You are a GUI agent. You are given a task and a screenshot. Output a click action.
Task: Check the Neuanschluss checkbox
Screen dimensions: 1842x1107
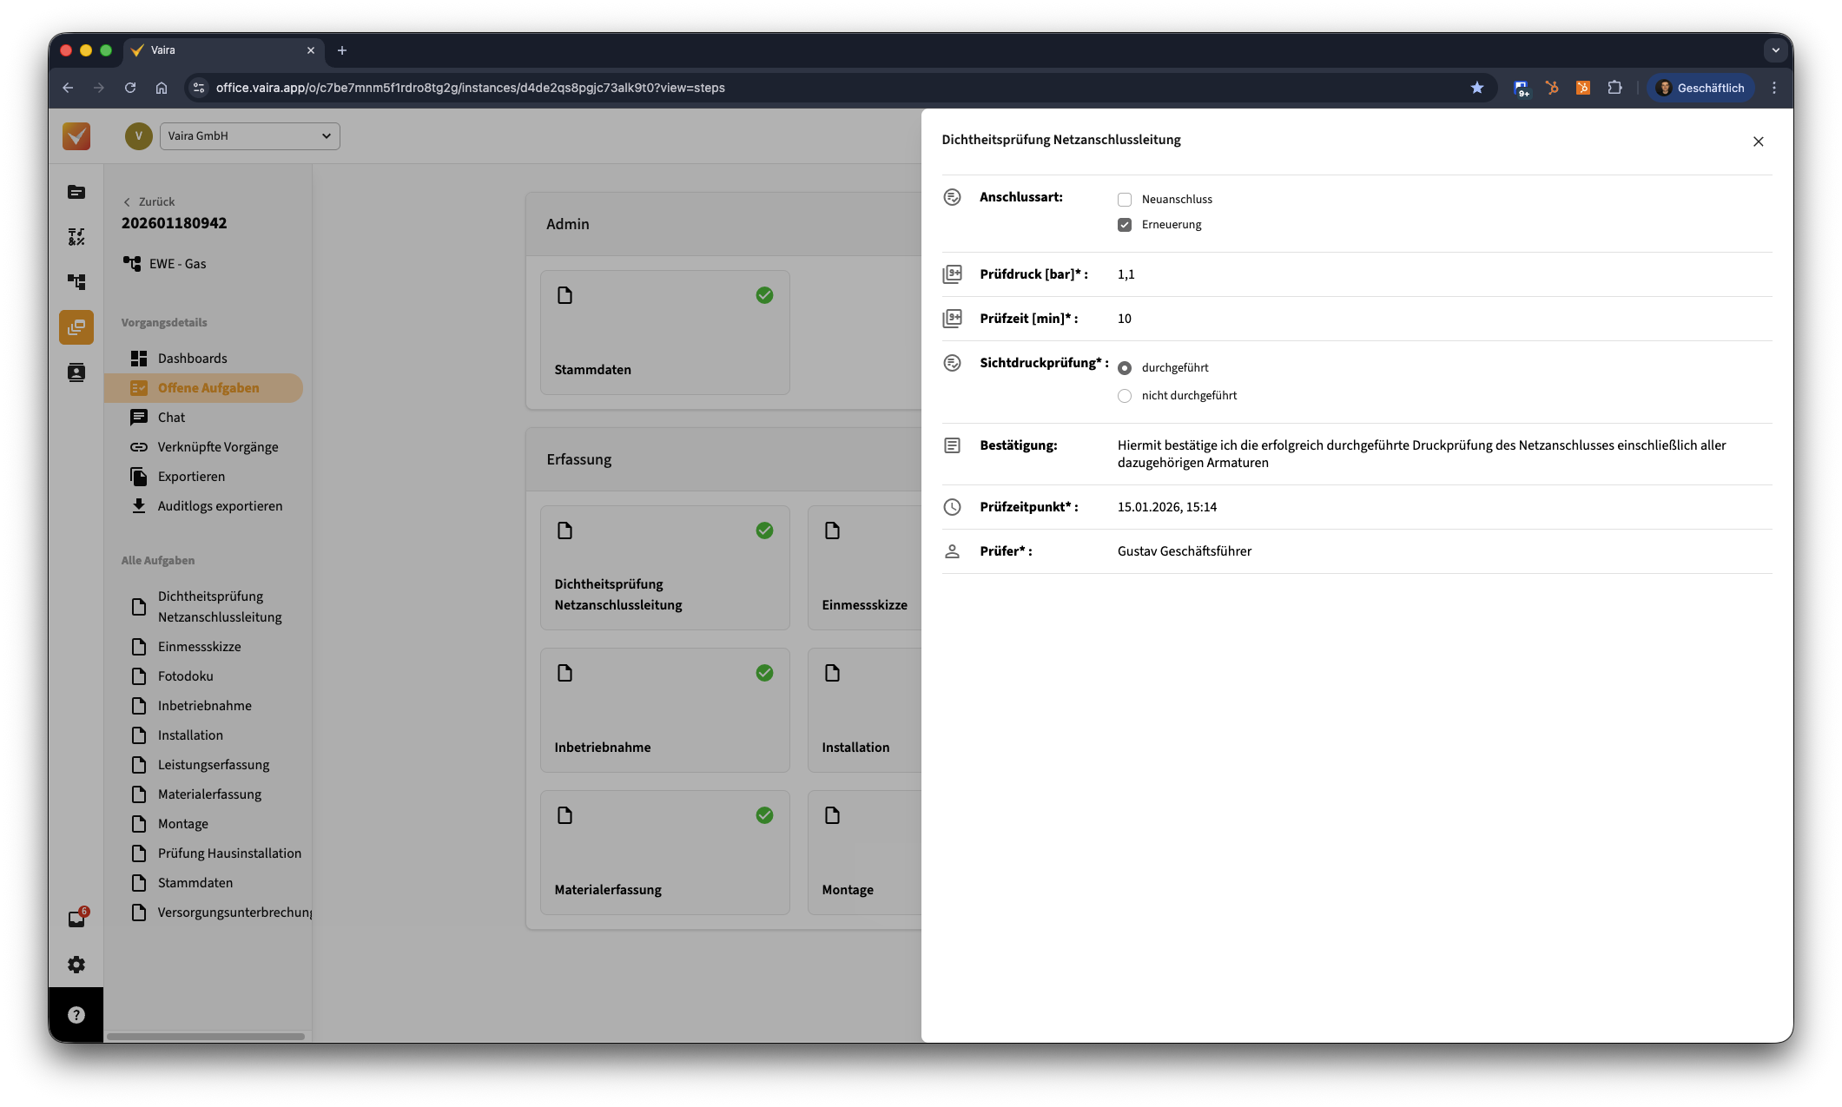click(1125, 200)
